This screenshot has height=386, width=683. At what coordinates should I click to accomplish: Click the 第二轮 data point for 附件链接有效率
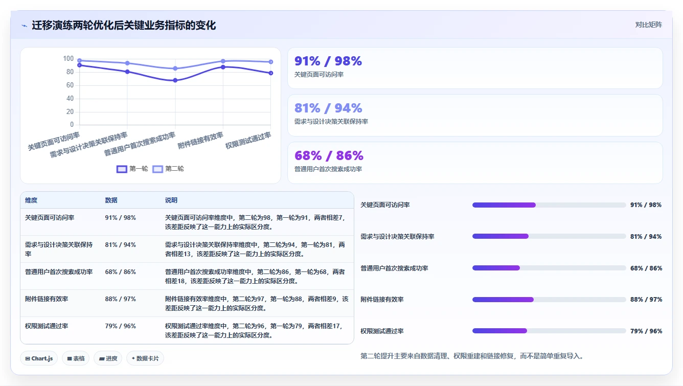(223, 61)
